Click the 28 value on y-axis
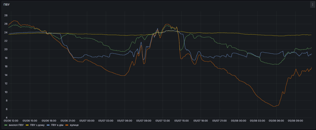 pos(5,15)
